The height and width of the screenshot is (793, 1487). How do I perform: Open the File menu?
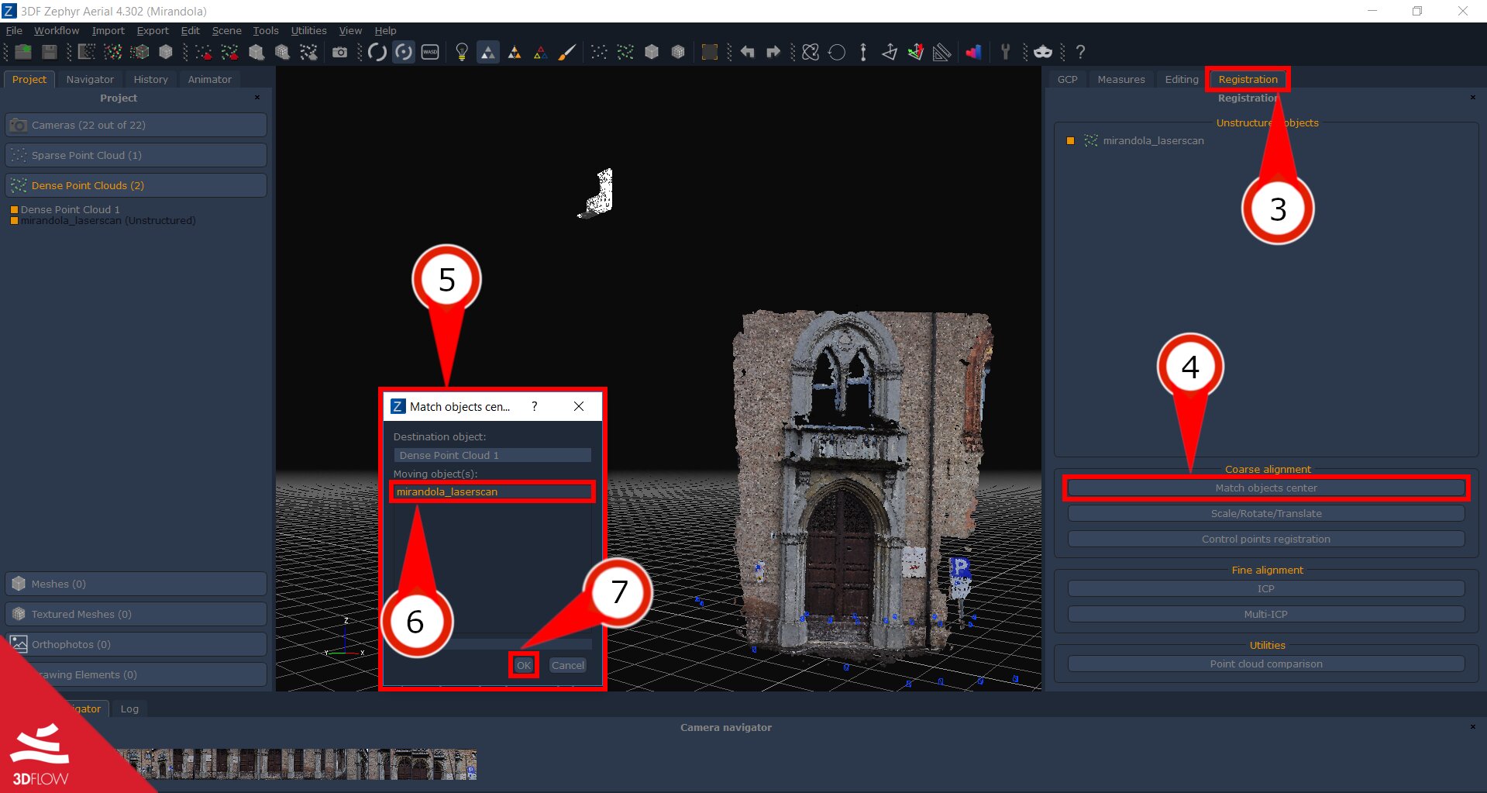14,30
